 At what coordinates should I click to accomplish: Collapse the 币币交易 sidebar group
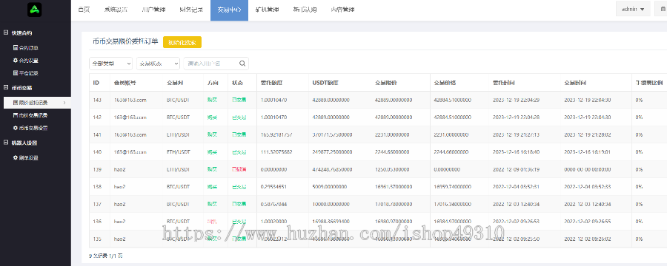(5, 87)
